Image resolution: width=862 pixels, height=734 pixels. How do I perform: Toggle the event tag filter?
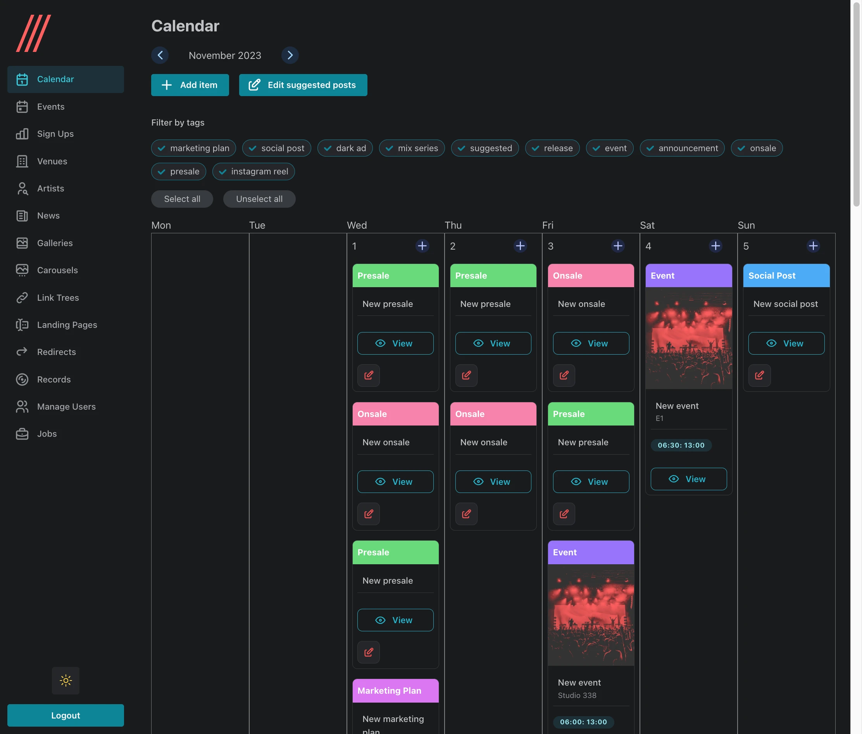point(609,148)
